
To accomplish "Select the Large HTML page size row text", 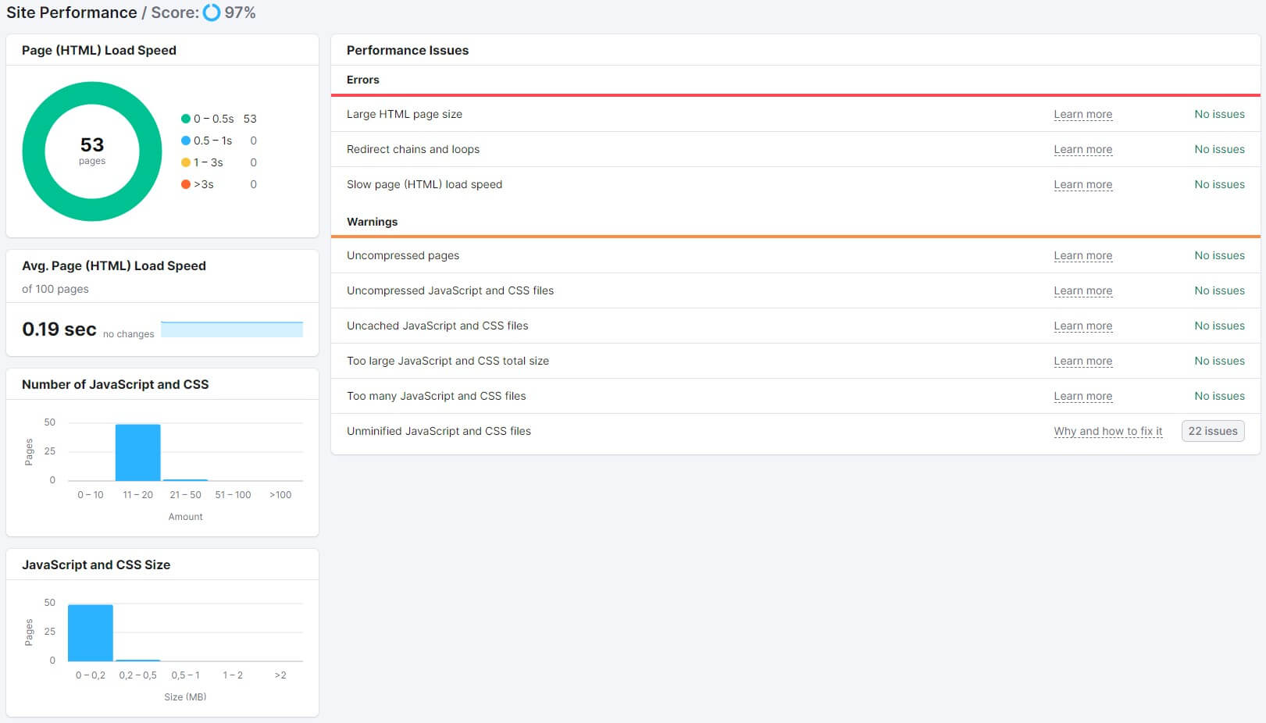I will (x=405, y=114).
